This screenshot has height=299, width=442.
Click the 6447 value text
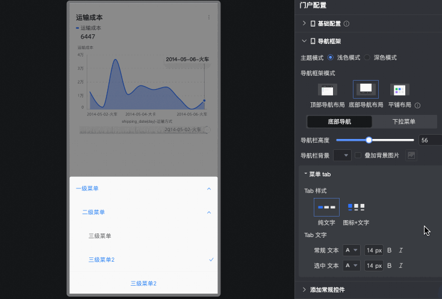(x=88, y=37)
